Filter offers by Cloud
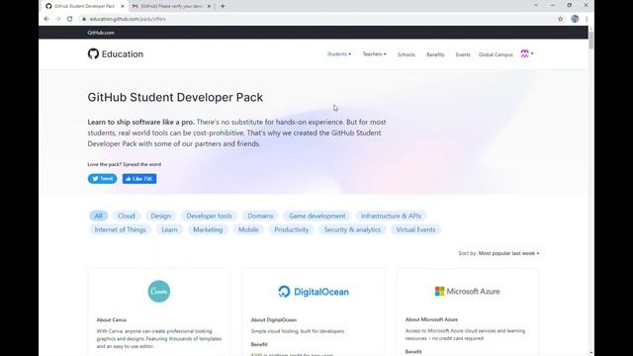The image size is (633, 356). (127, 216)
